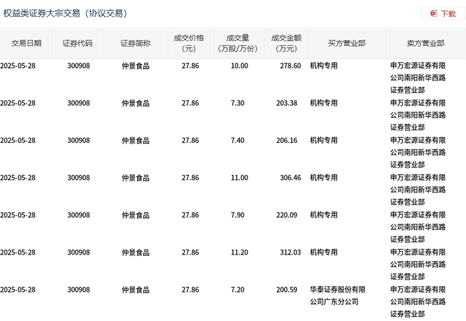Select the amount cell 306.46

click(290, 177)
